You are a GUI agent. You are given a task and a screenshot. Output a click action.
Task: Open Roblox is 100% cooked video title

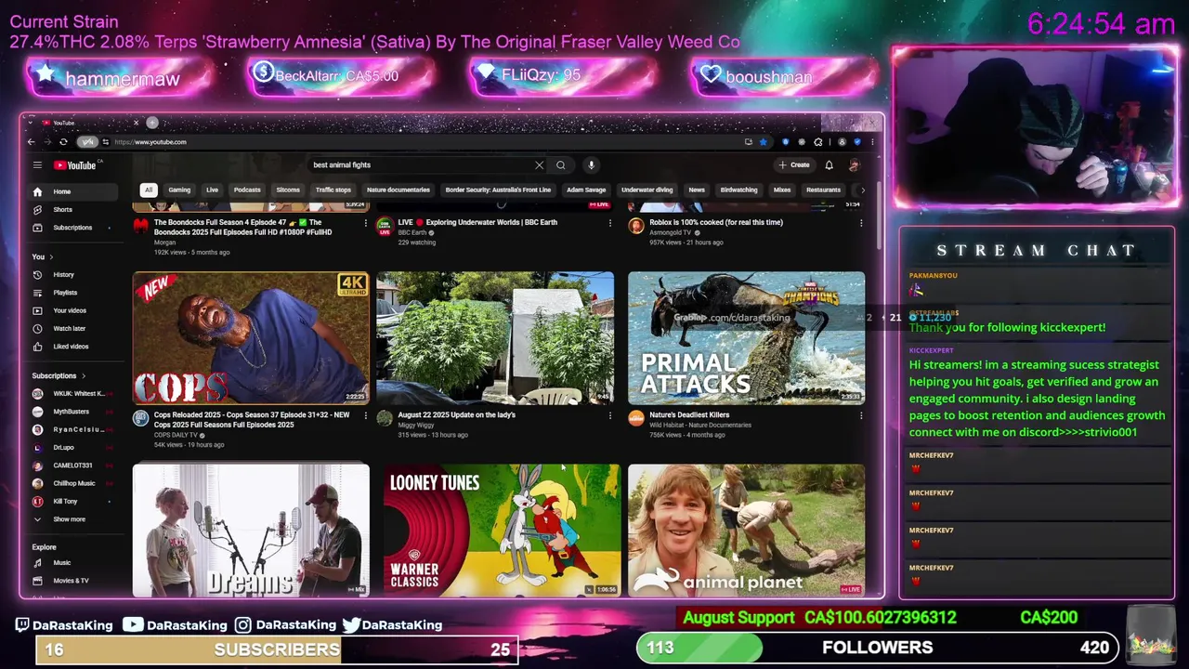716,223
